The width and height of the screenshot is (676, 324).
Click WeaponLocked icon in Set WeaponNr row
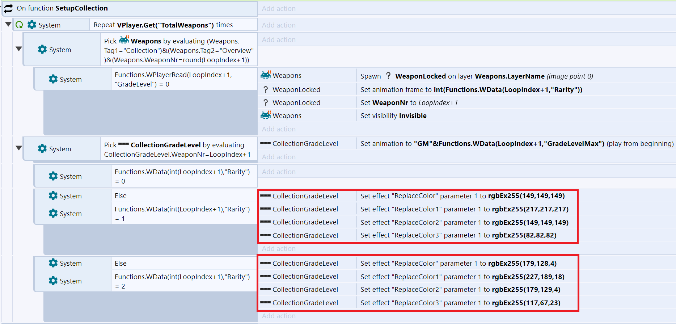coord(266,102)
